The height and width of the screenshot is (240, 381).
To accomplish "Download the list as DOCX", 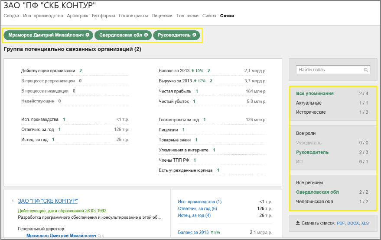I will [x=353, y=223].
